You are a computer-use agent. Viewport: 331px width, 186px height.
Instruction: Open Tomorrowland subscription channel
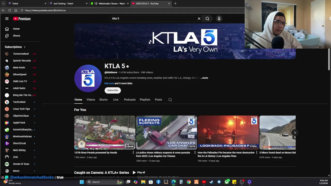pos(20,54)
